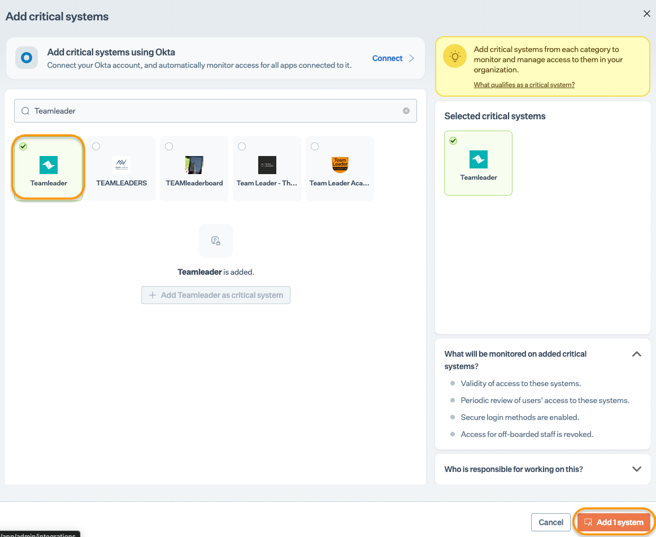
Task: Expand 'Who is responsible for working on this?'
Action: [x=636, y=469]
